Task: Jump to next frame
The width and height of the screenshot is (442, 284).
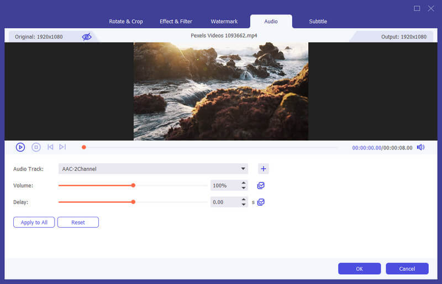Action: coord(62,147)
